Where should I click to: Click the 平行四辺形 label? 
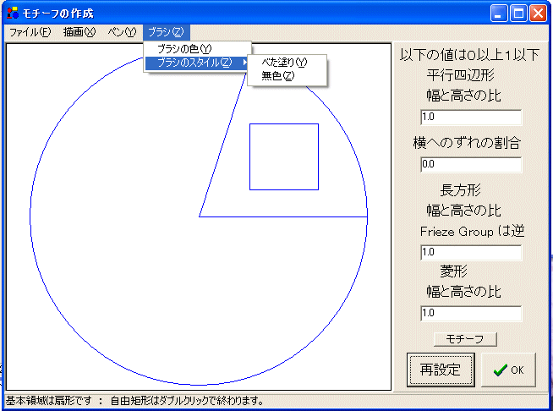pyautogui.click(x=460, y=75)
